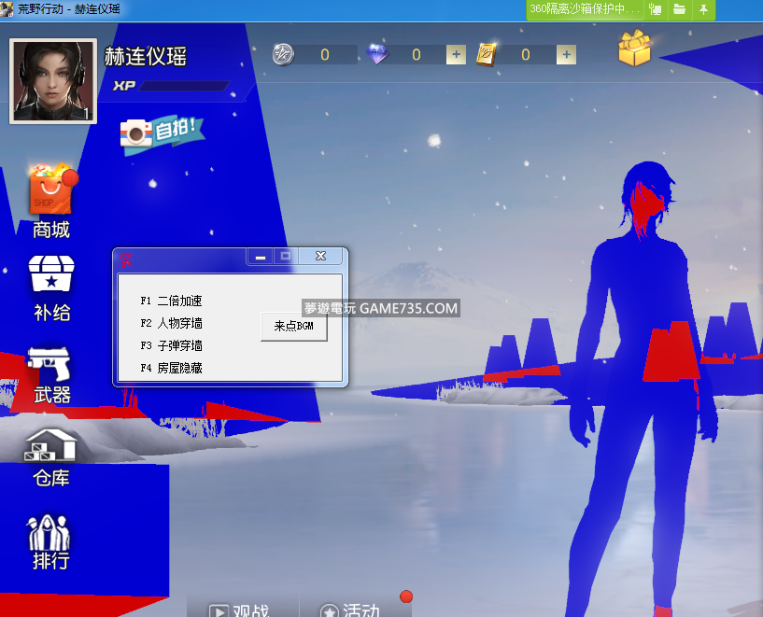Viewport: 763px width, 617px height.
Task: Open the 排行 ranking icon
Action: pyautogui.click(x=49, y=532)
